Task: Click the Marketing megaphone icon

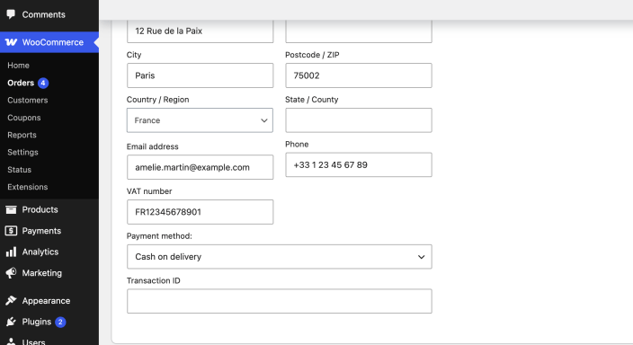Action: click(11, 273)
